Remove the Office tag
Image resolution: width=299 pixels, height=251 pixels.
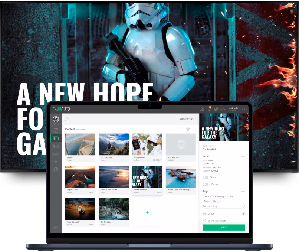tap(210, 196)
